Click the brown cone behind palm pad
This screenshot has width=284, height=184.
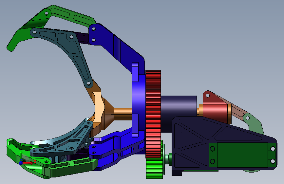109,114
